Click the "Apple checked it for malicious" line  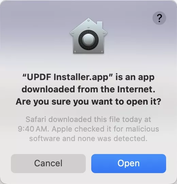[105, 129]
